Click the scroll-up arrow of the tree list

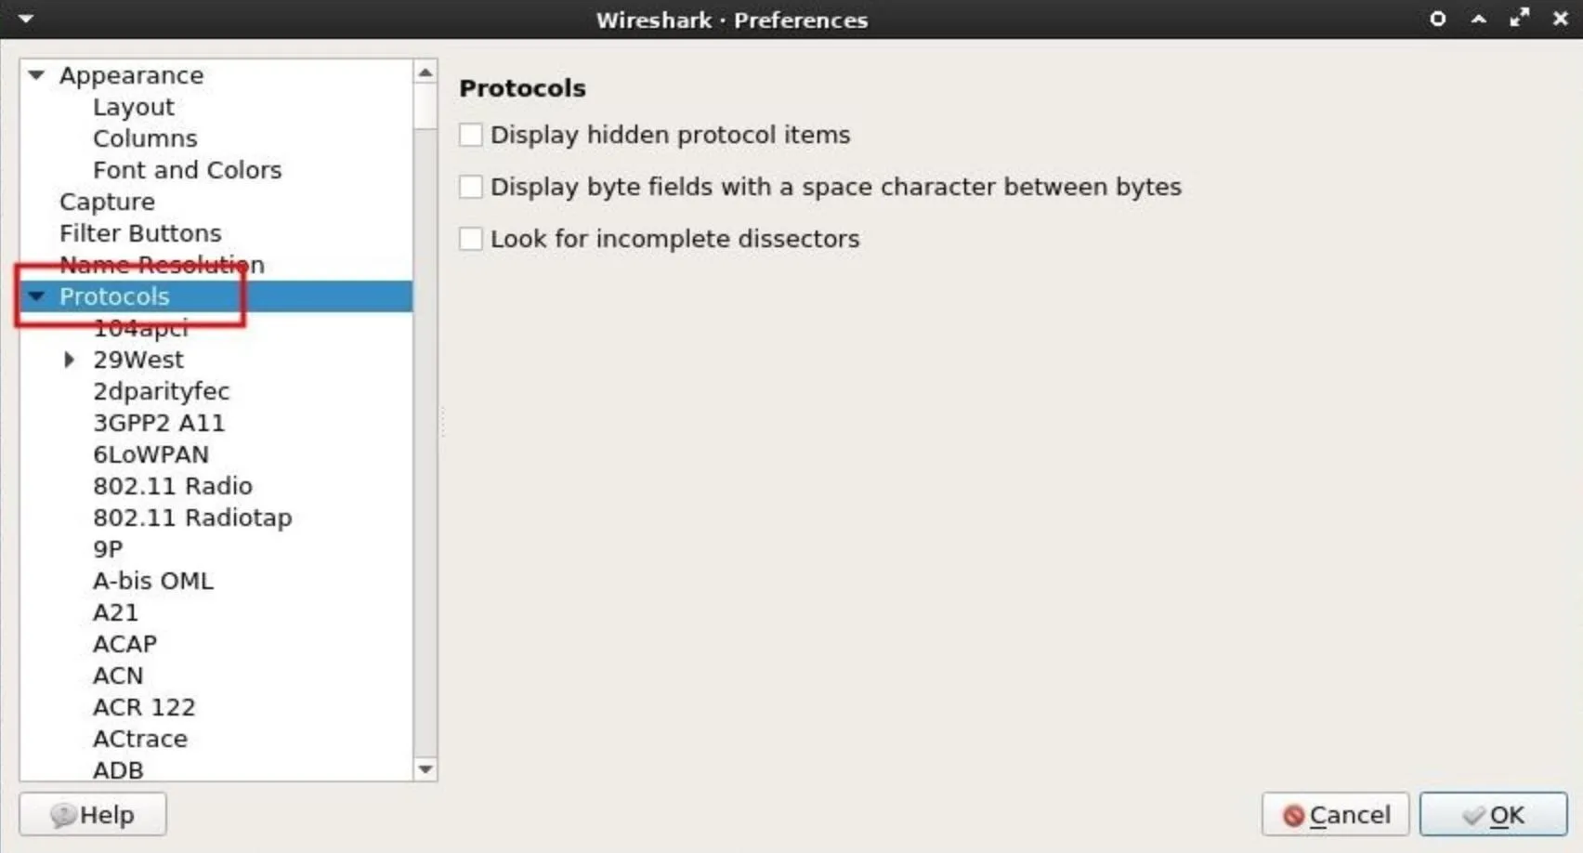425,72
